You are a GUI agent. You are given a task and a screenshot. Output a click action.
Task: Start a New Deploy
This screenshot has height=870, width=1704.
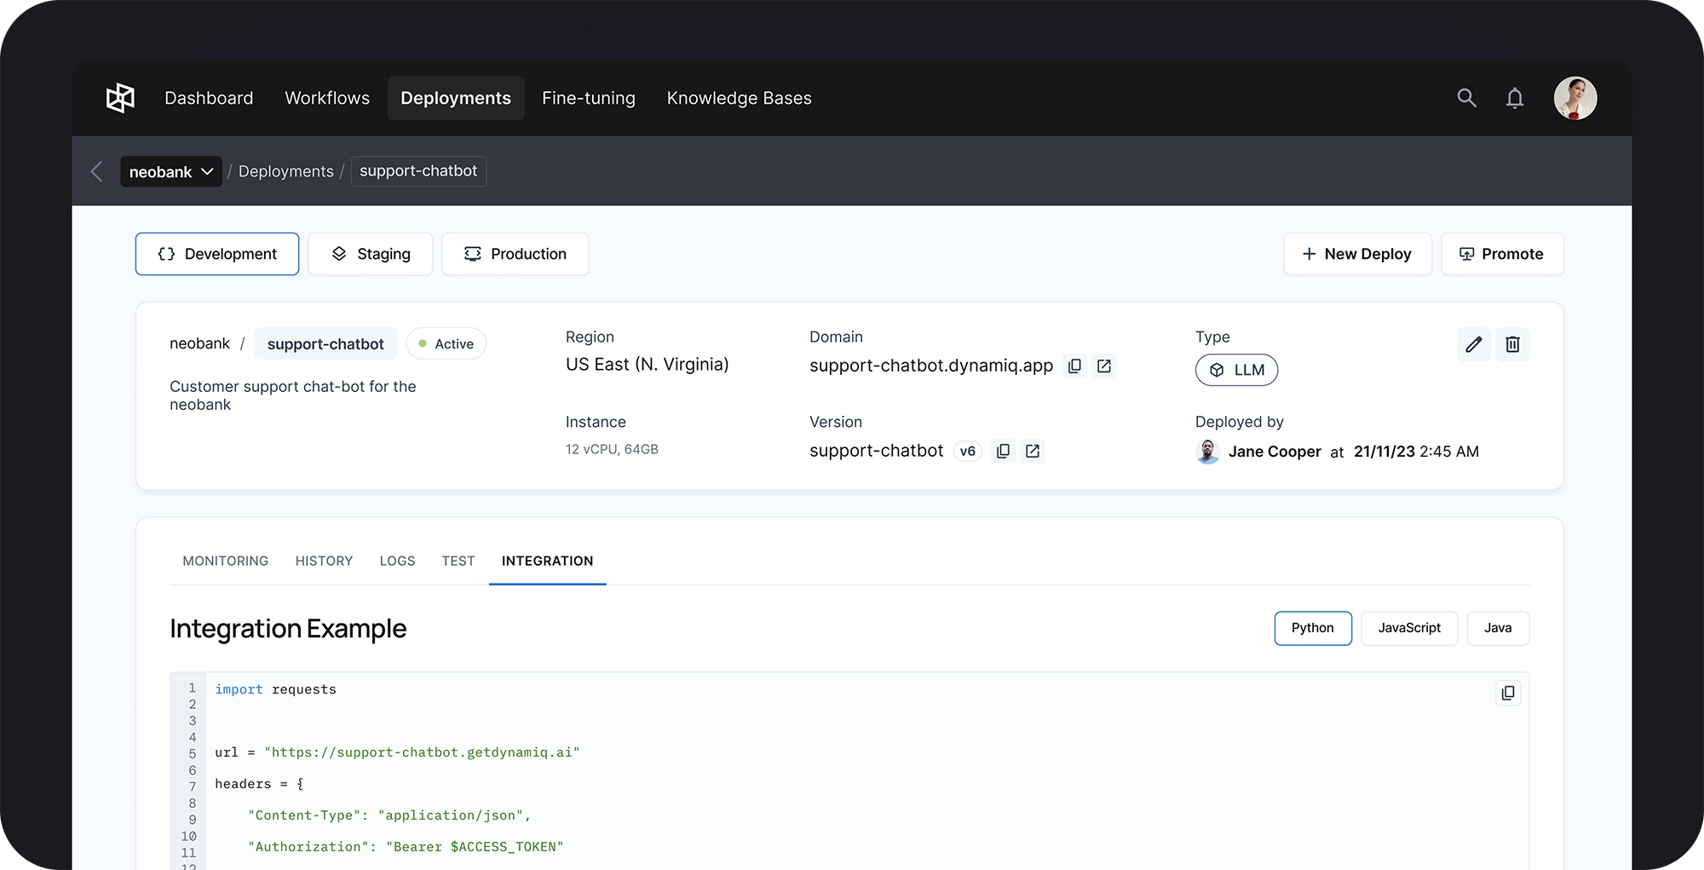[1356, 253]
